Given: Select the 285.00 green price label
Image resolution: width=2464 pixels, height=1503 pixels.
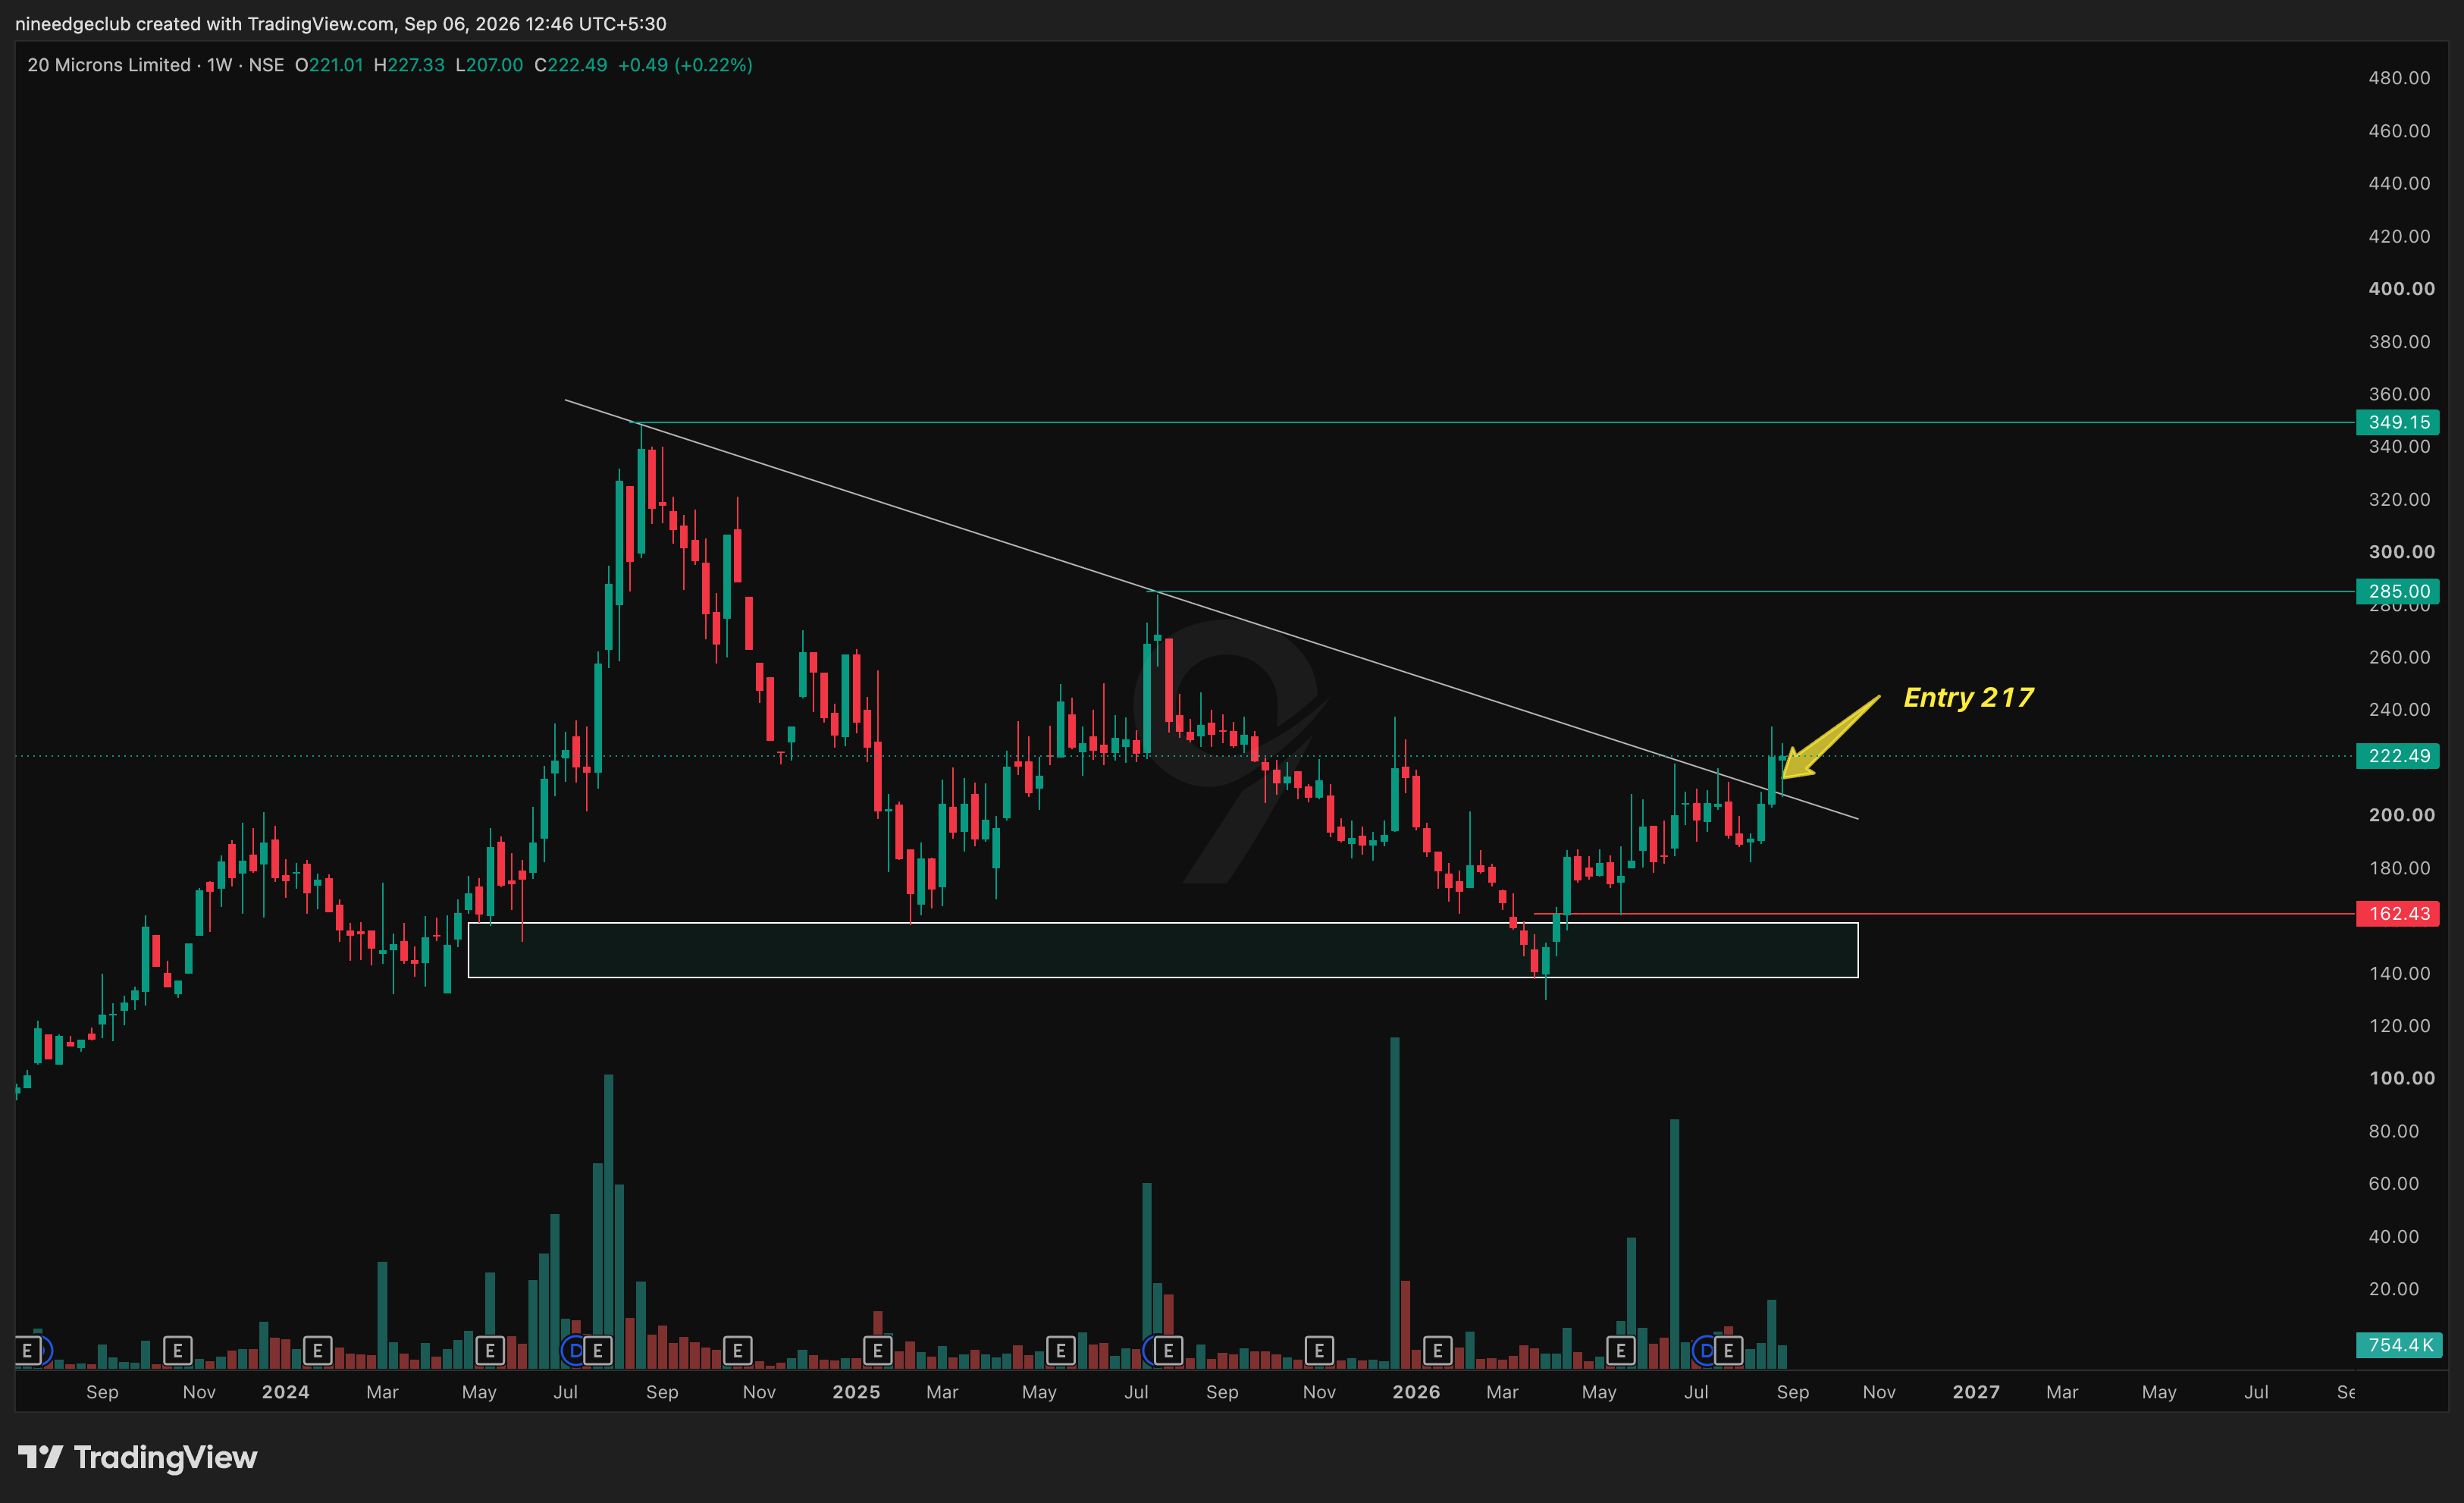Looking at the screenshot, I should [2398, 591].
